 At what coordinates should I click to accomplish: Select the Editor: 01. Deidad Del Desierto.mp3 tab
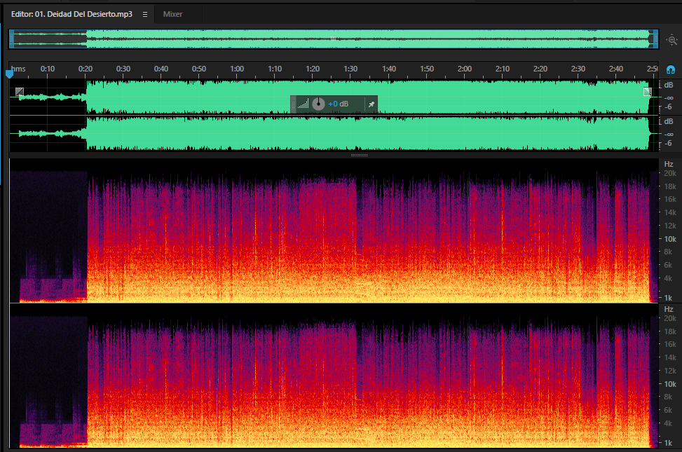tap(71, 14)
